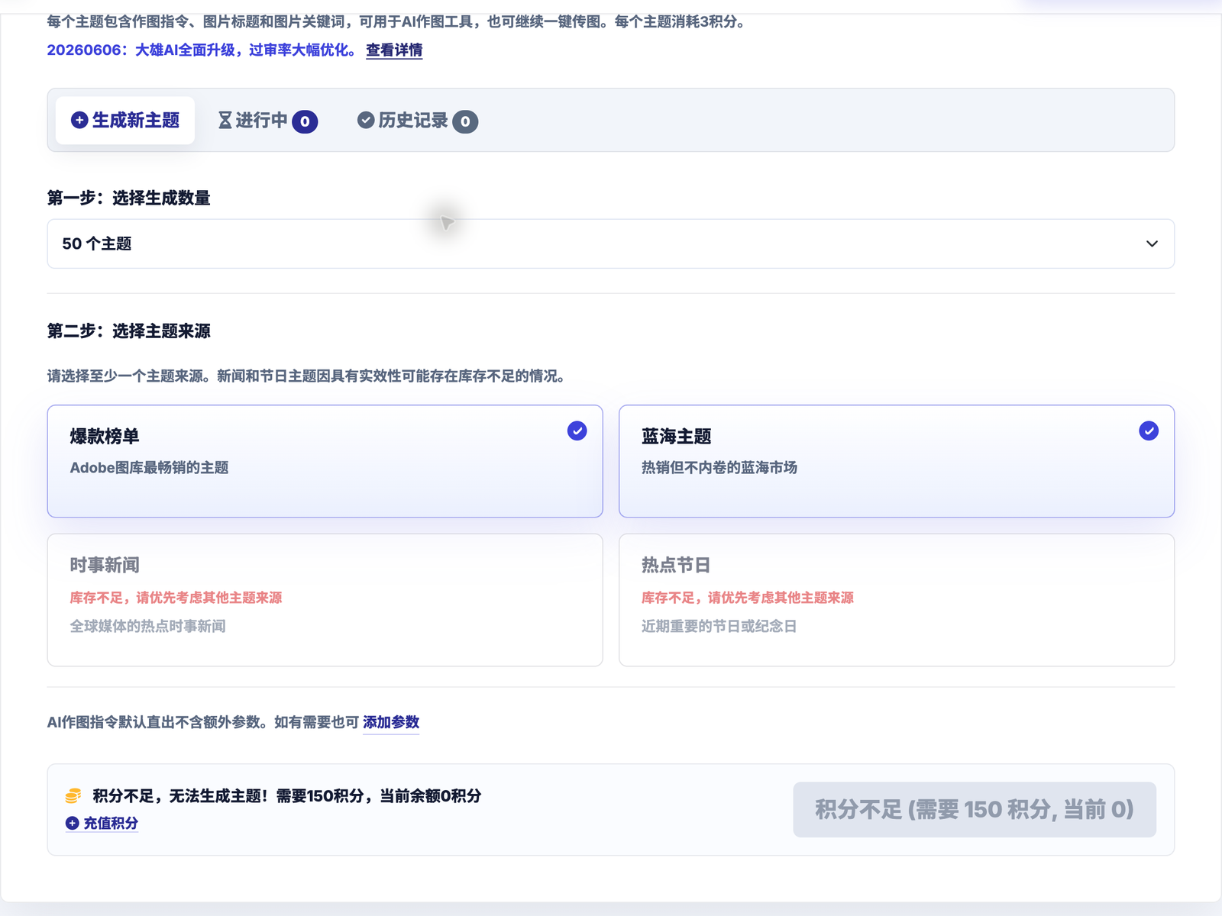Click the 添加参数 link
The width and height of the screenshot is (1222, 916).
[x=391, y=722]
